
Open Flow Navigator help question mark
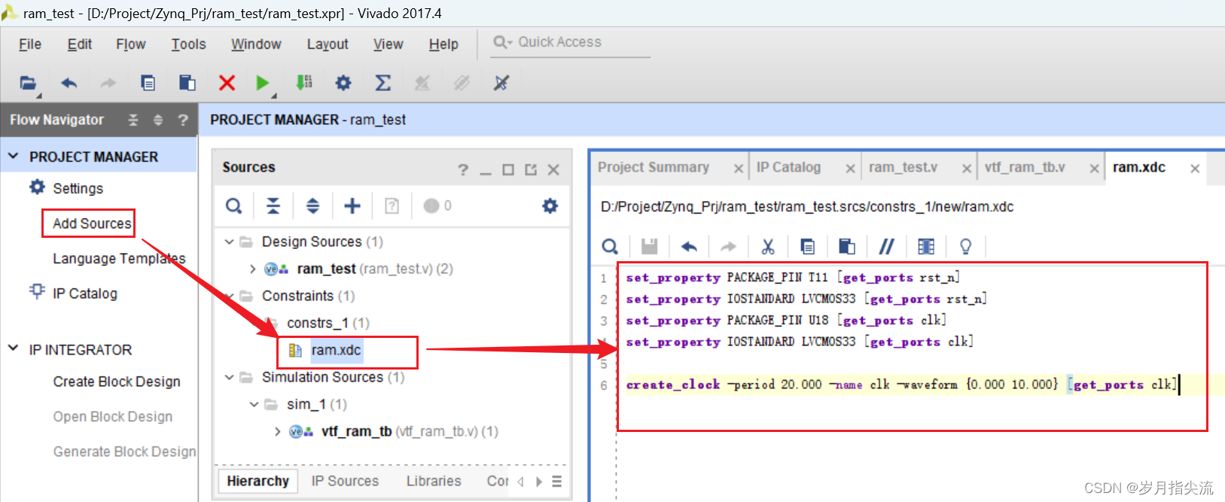point(182,120)
